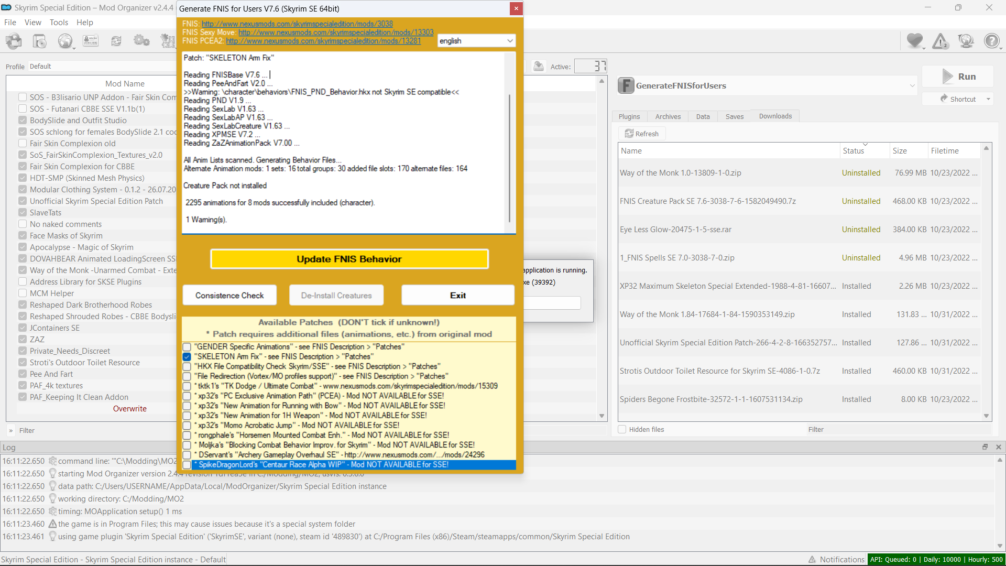This screenshot has height=566, width=1006.
Task: Open the Nexus globe toolbar icon
Action: (x=65, y=41)
